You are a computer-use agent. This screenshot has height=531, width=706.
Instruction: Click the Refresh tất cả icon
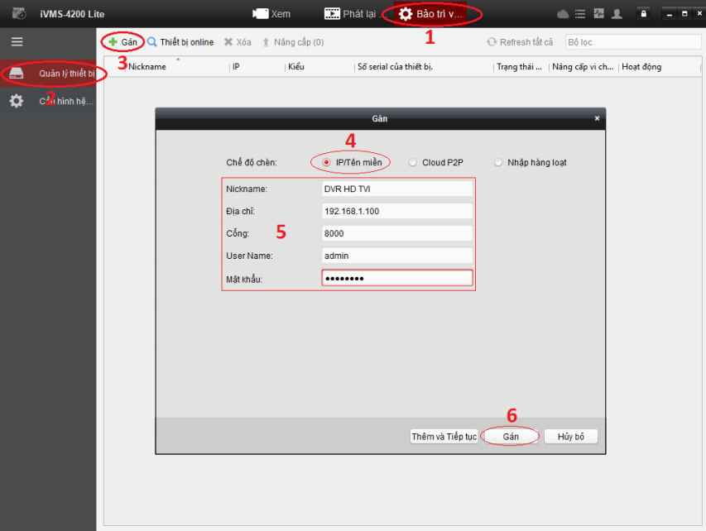click(x=492, y=42)
